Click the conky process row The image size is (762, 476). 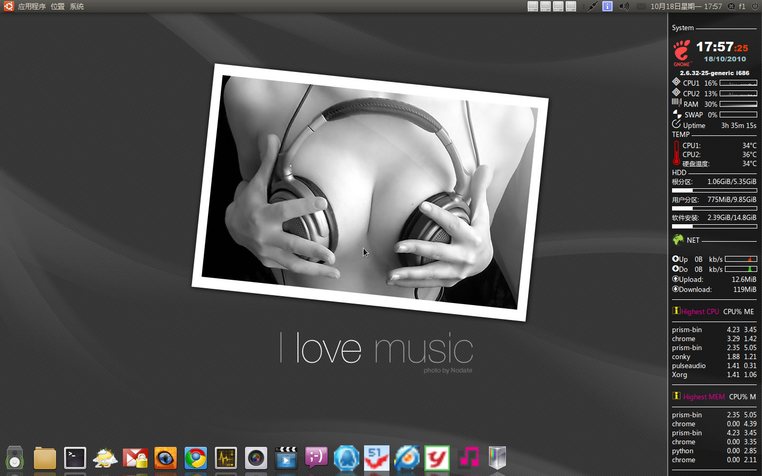pyautogui.click(x=714, y=357)
